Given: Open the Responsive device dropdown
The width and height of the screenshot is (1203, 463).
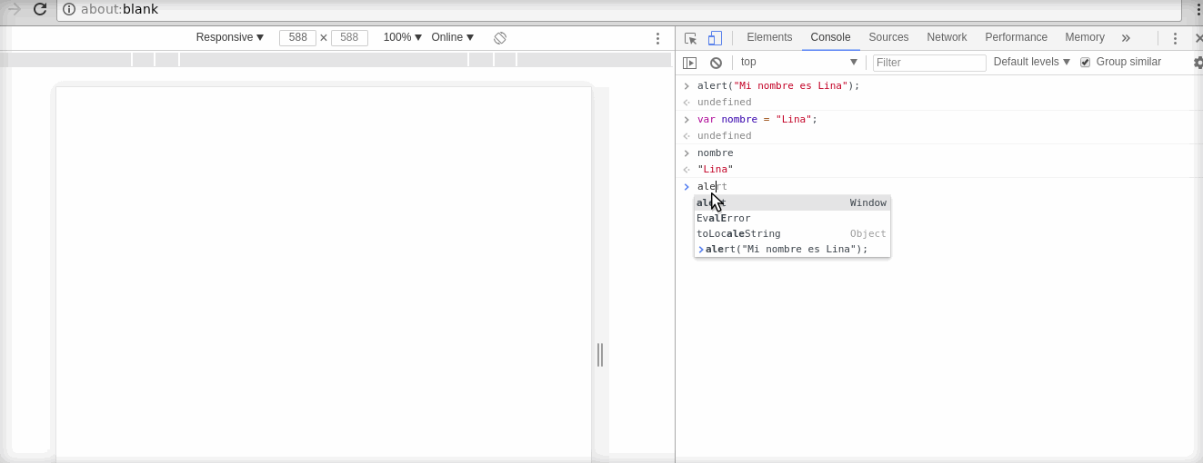Looking at the screenshot, I should point(230,37).
